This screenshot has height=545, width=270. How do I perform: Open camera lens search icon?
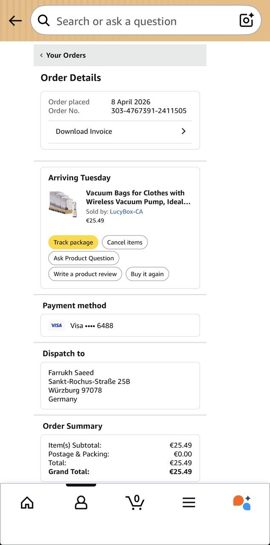[x=247, y=20]
